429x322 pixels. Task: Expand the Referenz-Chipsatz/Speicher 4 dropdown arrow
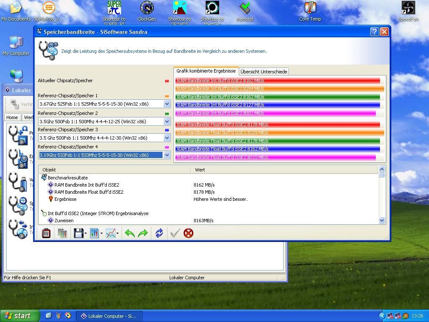click(x=167, y=155)
